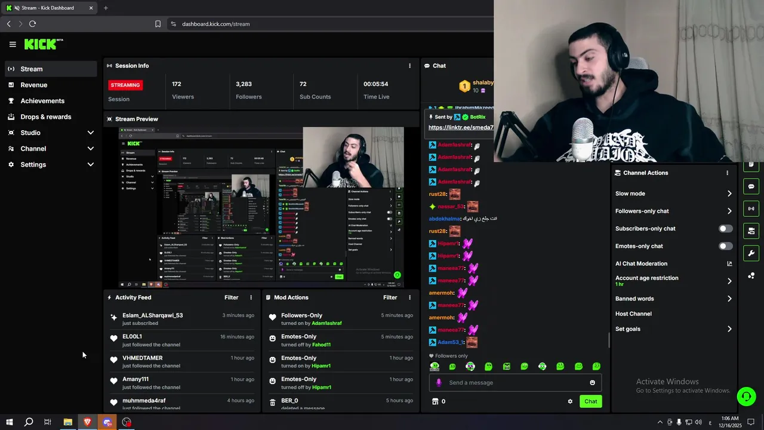The height and width of the screenshot is (430, 764).
Task: Expand Slow mode options
Action: click(673, 193)
